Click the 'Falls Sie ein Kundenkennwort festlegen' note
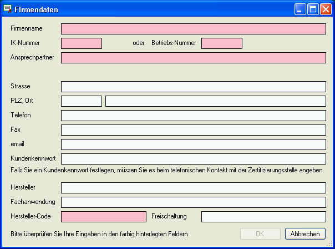The image size is (335, 249). 167,170
